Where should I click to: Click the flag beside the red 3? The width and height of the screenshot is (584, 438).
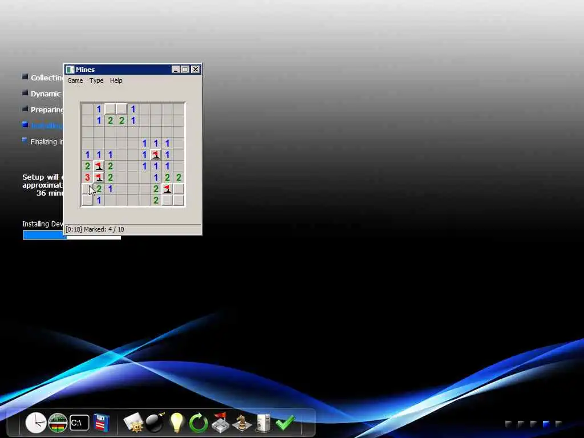pyautogui.click(x=99, y=177)
